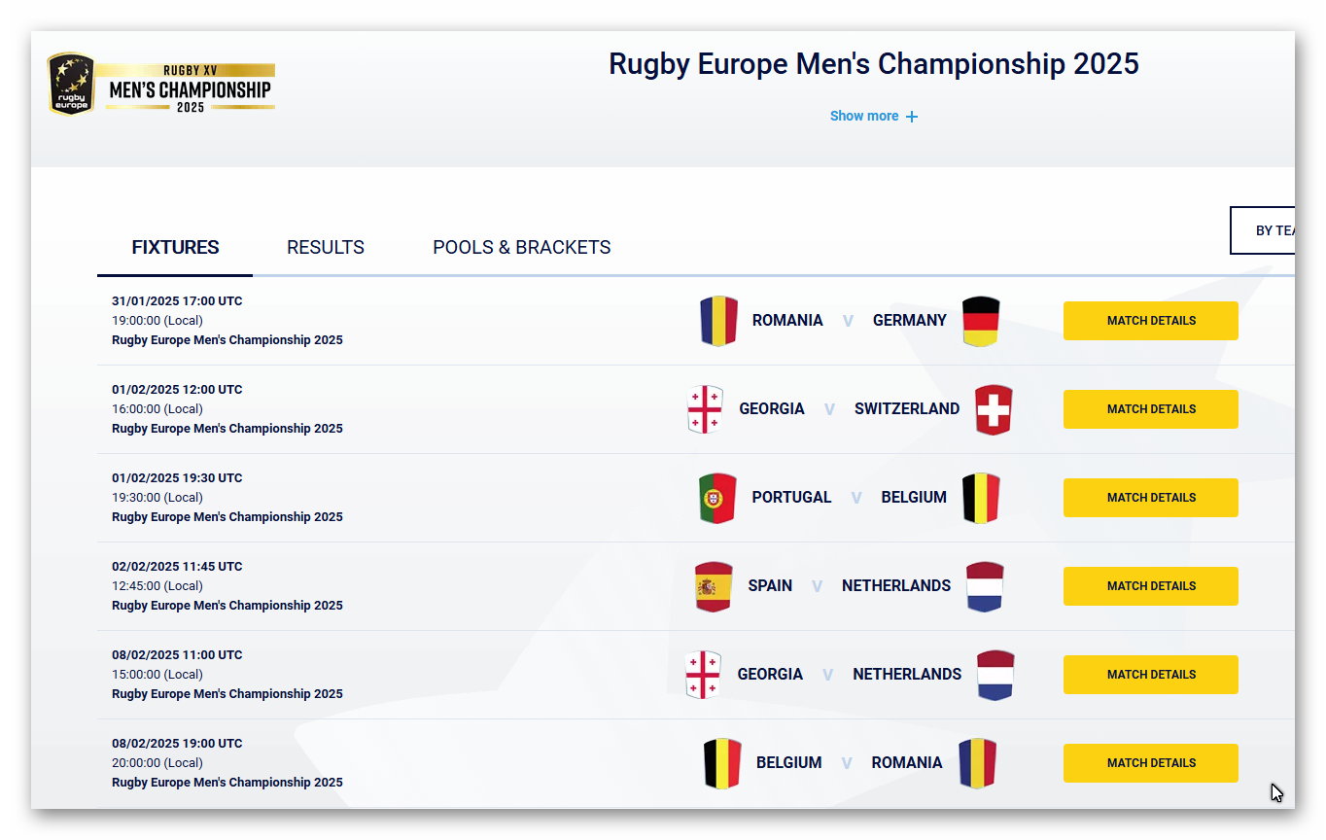View match details for Georgia v Switzerland
The width and height of the screenshot is (1326, 840).
[1150, 409]
